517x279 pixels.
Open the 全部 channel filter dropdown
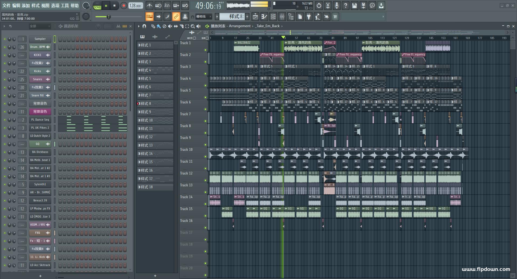[x=40, y=26]
